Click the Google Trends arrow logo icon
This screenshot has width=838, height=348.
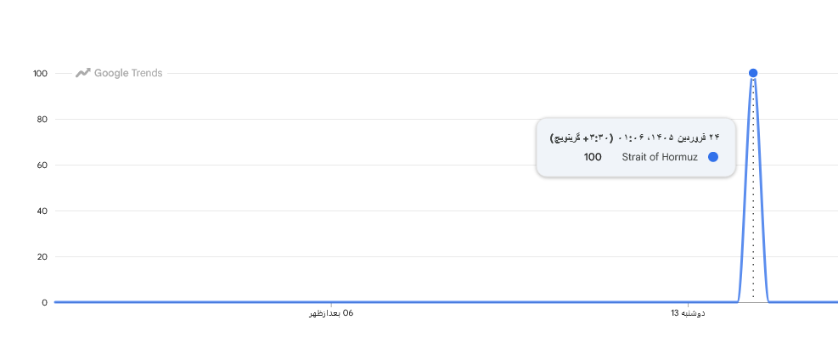point(82,73)
